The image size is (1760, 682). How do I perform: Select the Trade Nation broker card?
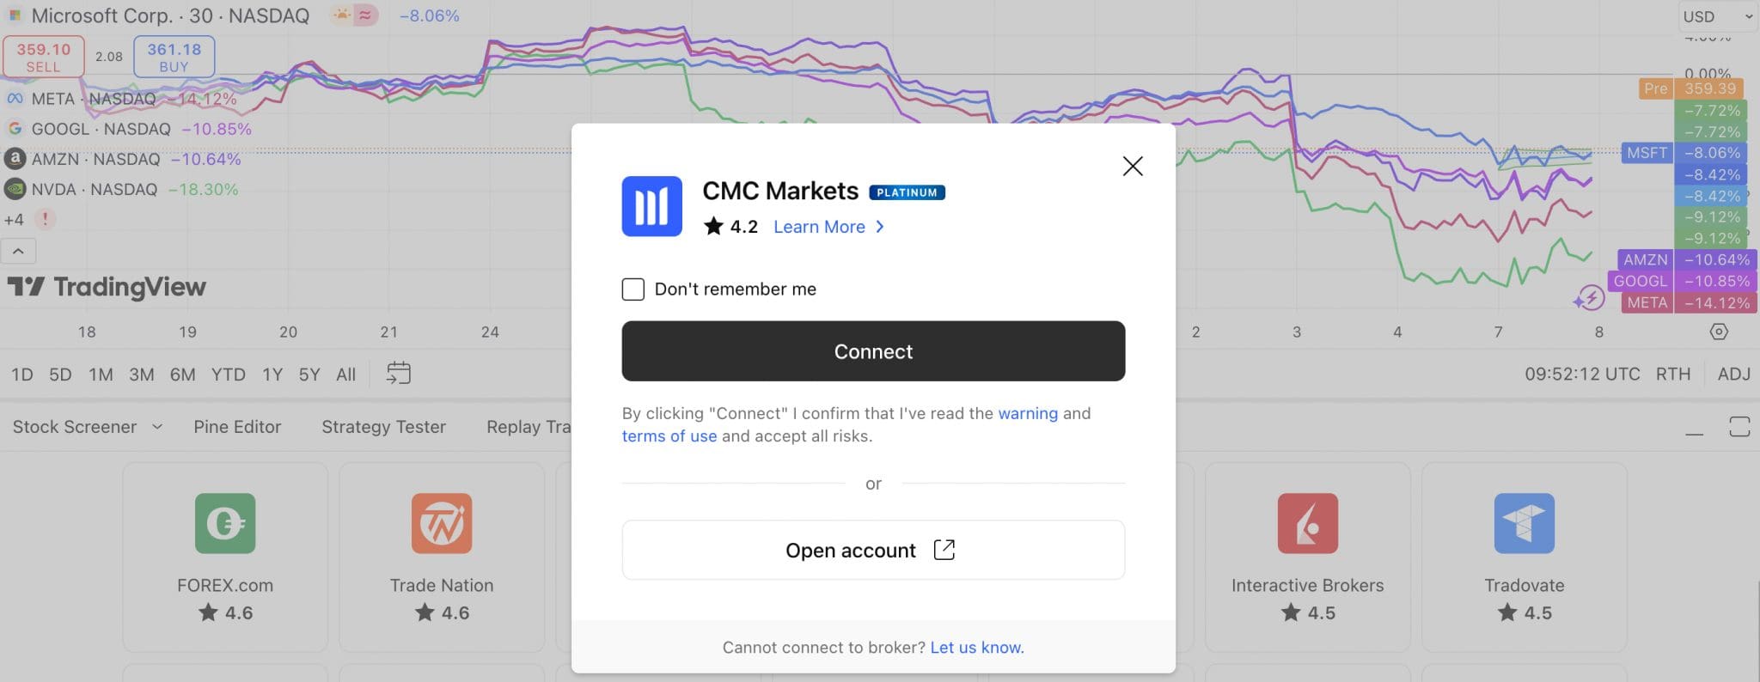tap(442, 557)
